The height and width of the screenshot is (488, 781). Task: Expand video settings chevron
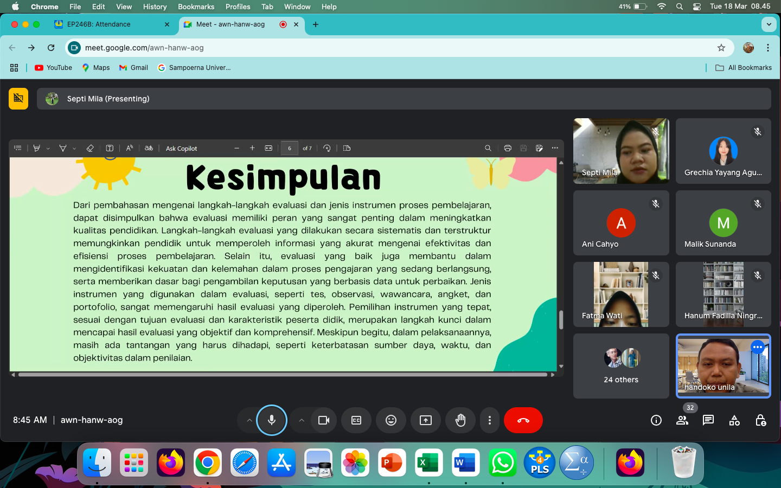[x=302, y=420]
